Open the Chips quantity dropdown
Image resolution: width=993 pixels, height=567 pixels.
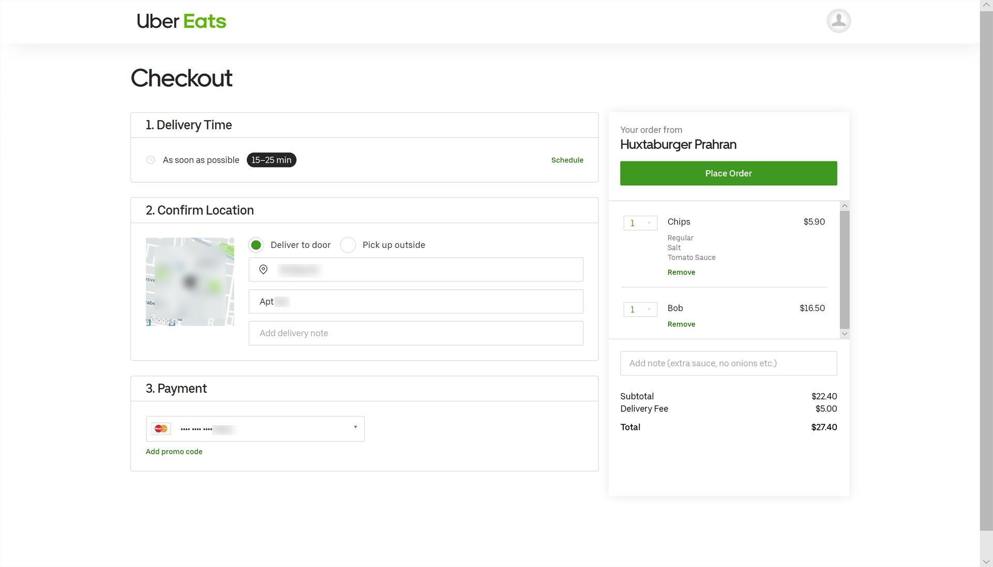click(x=640, y=223)
